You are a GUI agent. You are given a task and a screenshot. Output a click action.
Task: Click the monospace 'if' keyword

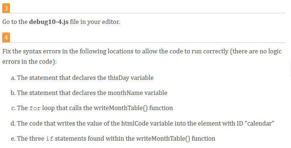point(49,139)
